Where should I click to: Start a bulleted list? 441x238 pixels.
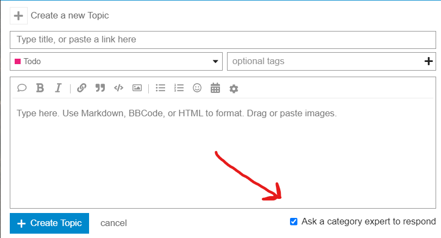[x=160, y=88]
